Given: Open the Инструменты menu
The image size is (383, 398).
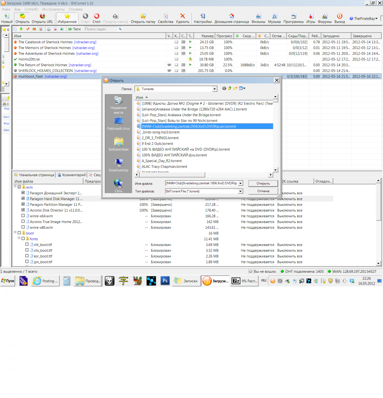Looking at the screenshot, I should pyautogui.click(x=53, y=9).
